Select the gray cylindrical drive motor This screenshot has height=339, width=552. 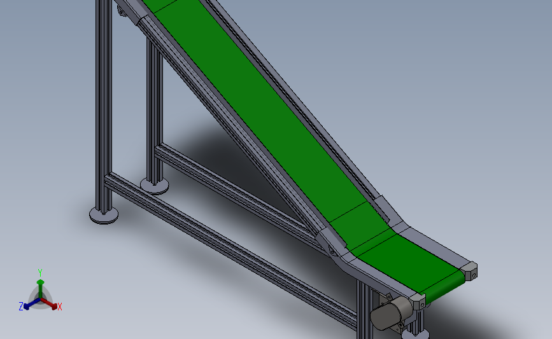coord(391,313)
